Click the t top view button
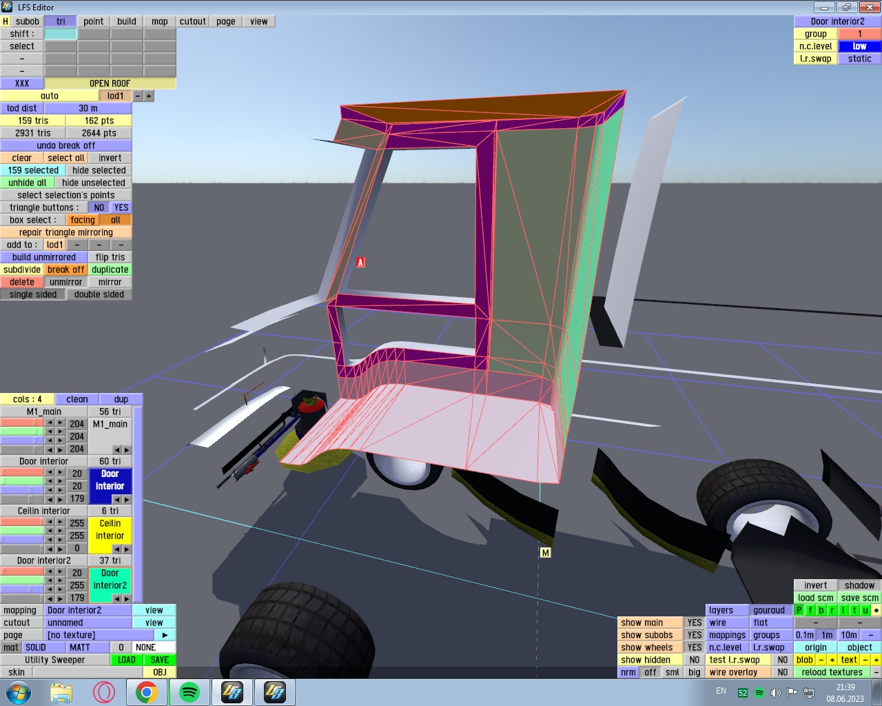Image resolution: width=882 pixels, height=706 pixels. coord(854,610)
